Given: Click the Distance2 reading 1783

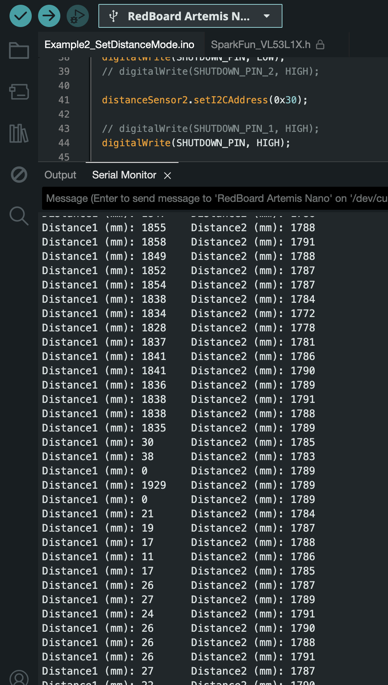Looking at the screenshot, I should point(303,457).
